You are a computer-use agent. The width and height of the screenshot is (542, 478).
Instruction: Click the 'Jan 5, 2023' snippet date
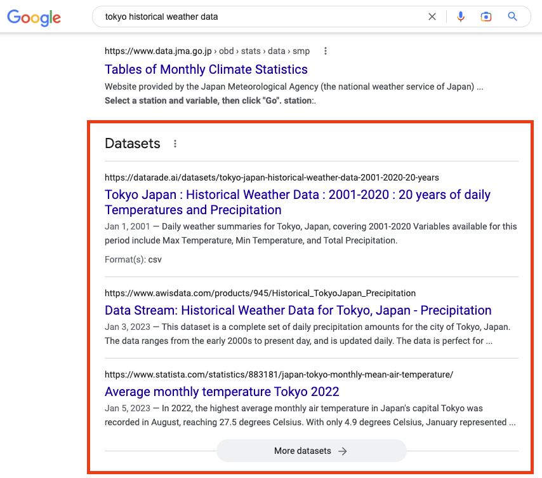tap(128, 408)
